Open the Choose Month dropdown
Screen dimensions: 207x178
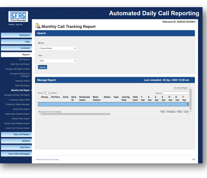click(x=57, y=48)
